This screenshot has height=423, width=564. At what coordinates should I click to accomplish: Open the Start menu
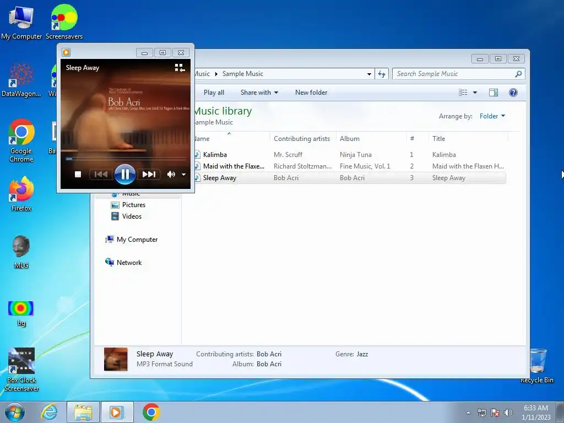[x=14, y=412]
